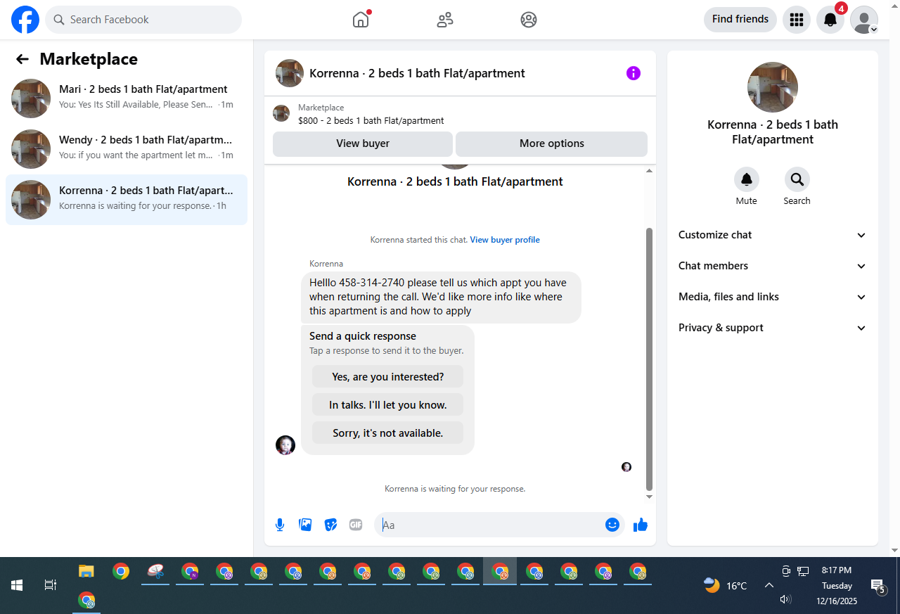The width and height of the screenshot is (900, 614).
Task: Click the page scrollbar down arrow
Action: point(895,550)
